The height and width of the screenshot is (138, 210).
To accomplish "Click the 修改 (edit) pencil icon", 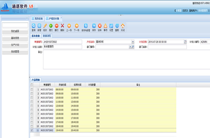I will pos(45,26).
